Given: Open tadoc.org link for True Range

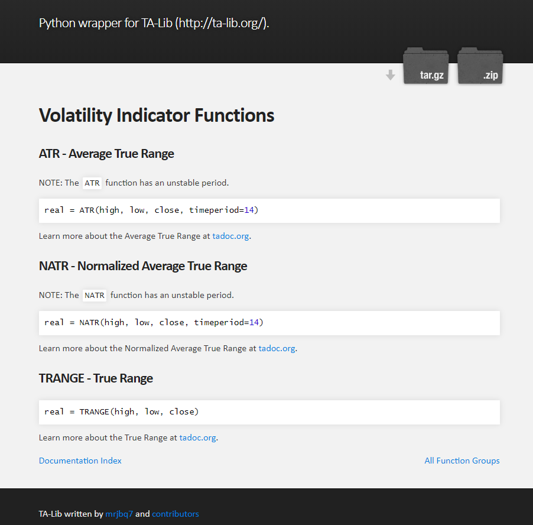Looking at the screenshot, I should point(197,437).
